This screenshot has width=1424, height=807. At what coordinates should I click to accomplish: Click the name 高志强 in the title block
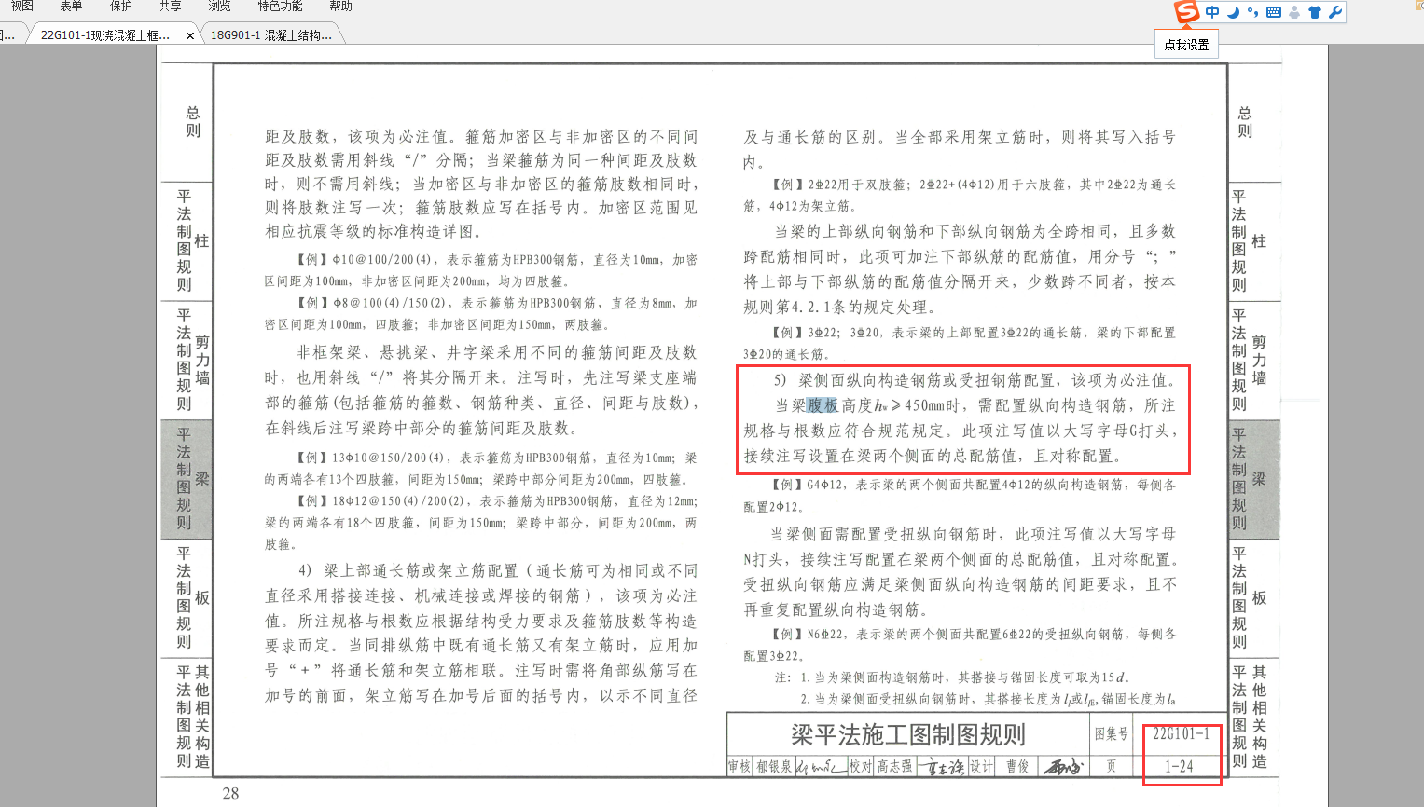[894, 766]
